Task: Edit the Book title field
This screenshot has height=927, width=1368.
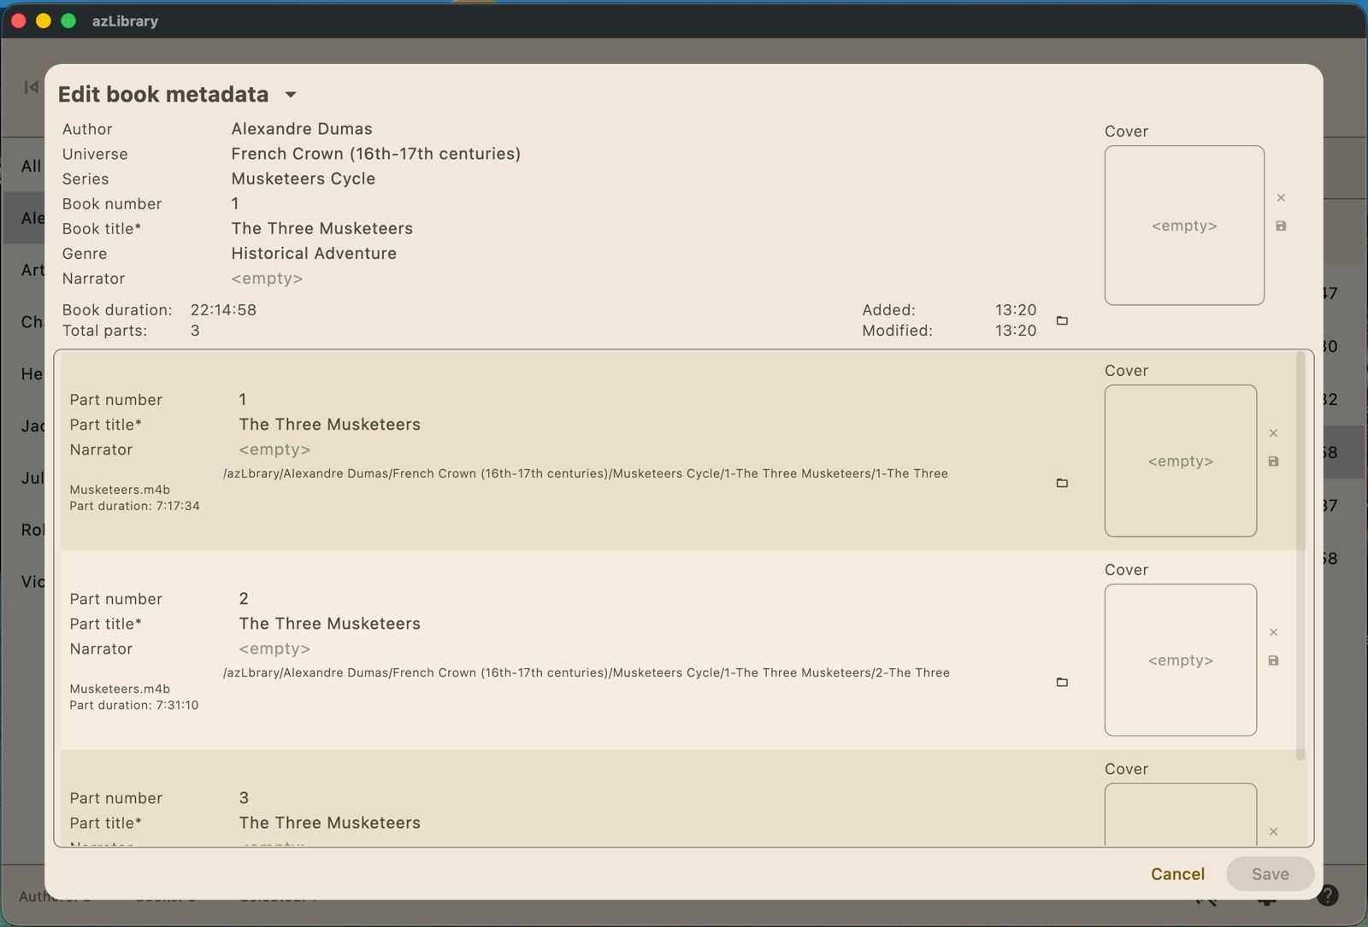Action: click(x=321, y=228)
